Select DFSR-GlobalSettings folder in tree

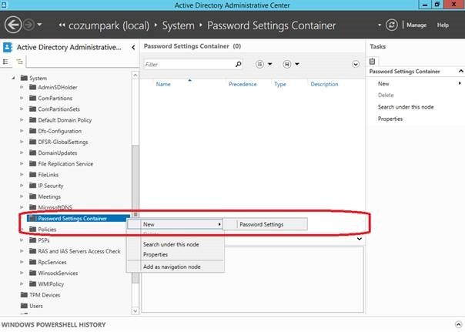[63, 142]
